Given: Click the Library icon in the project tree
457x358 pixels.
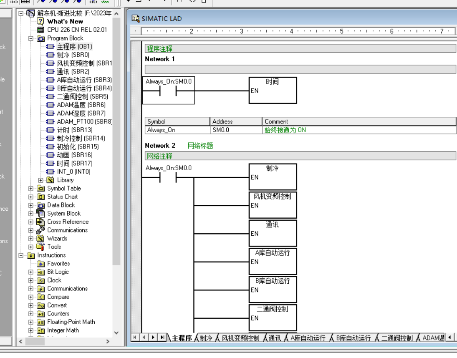Looking at the screenshot, I should point(50,180).
